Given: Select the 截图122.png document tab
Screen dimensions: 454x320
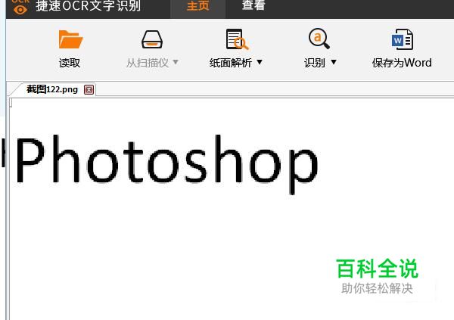Looking at the screenshot, I should 52,89.
